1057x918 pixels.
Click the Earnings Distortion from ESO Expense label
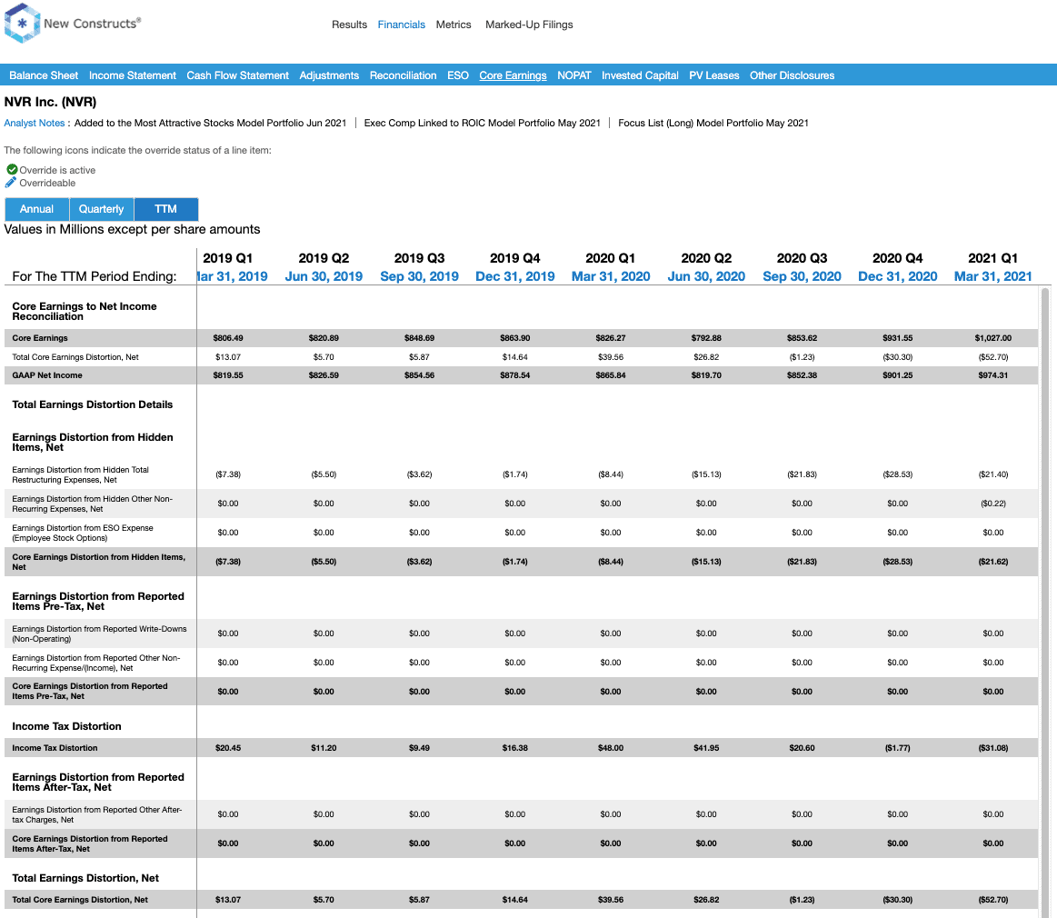[82, 533]
